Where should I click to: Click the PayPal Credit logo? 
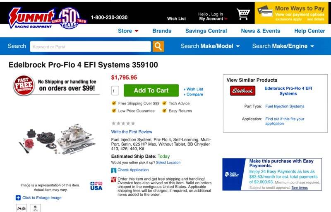tap(232, 174)
